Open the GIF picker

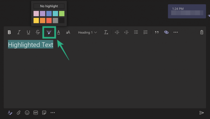[36, 112]
